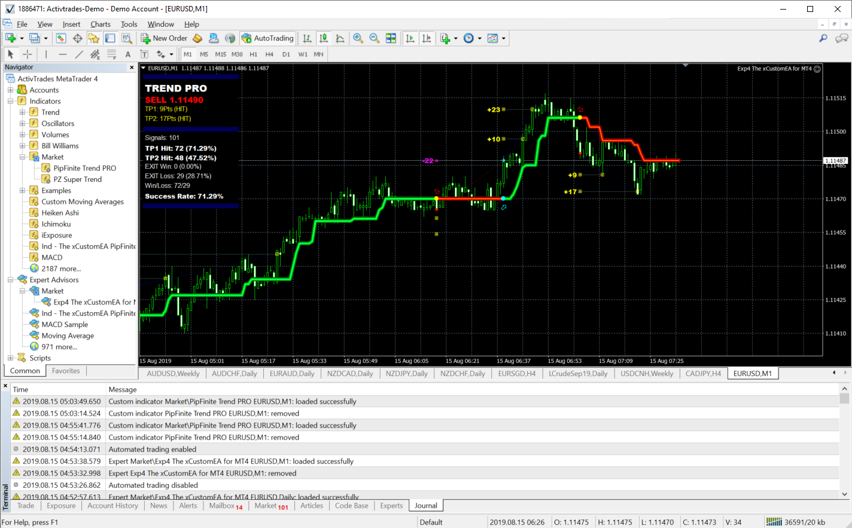
Task: Select the Crosshair tool
Action: point(27,54)
